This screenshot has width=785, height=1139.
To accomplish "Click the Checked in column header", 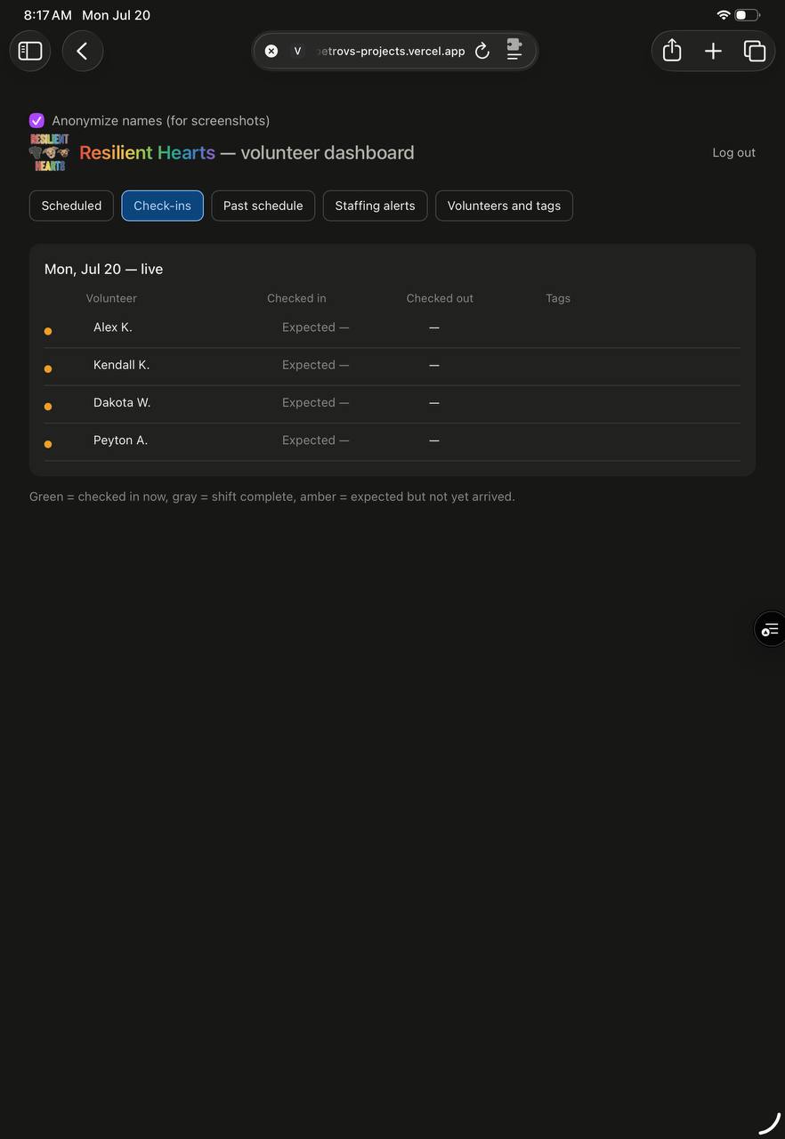I will [x=296, y=298].
